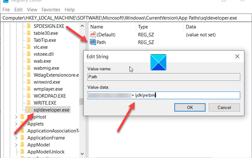Click the tree vertical scrollbar thumb
This screenshot has width=252, height=158.
(81, 101)
